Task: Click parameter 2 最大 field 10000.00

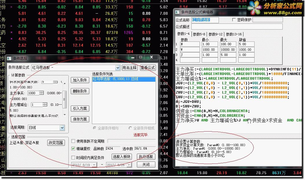Action: point(228,50)
